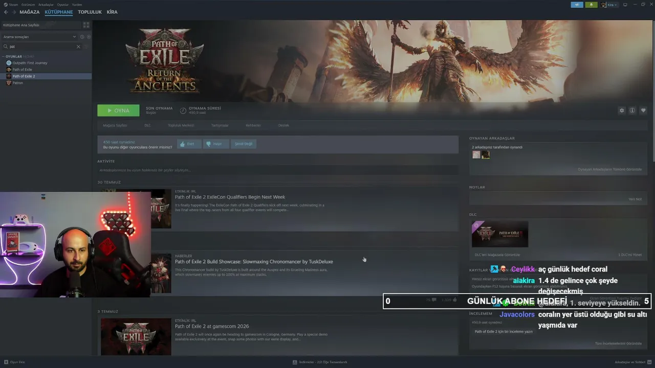Open the Mağaza Sayfası game link
Screen dimensions: 655x368
(115, 125)
